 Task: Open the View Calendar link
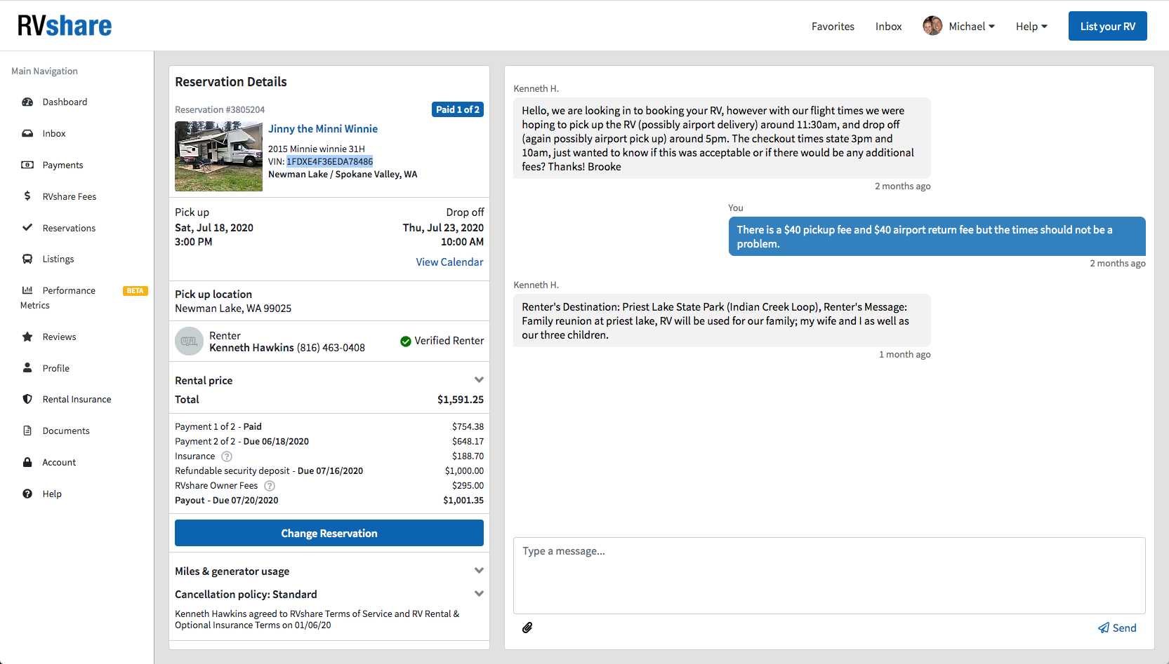[x=449, y=262]
